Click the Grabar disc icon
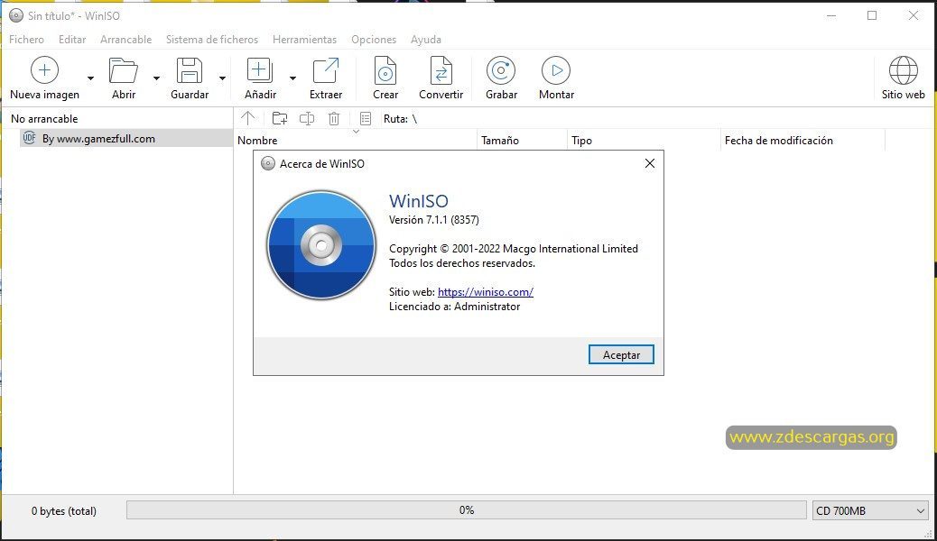The image size is (937, 541). click(x=501, y=70)
